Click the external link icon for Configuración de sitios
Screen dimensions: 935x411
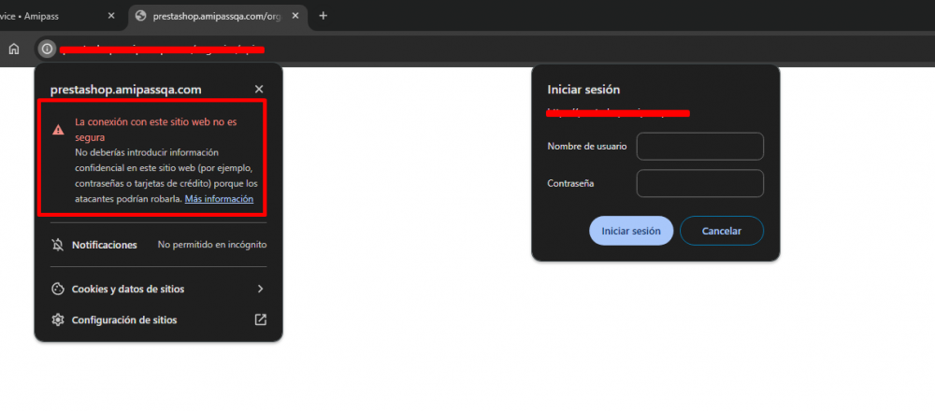pos(261,319)
